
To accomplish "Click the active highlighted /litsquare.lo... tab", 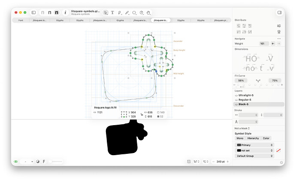I will click(160, 20).
